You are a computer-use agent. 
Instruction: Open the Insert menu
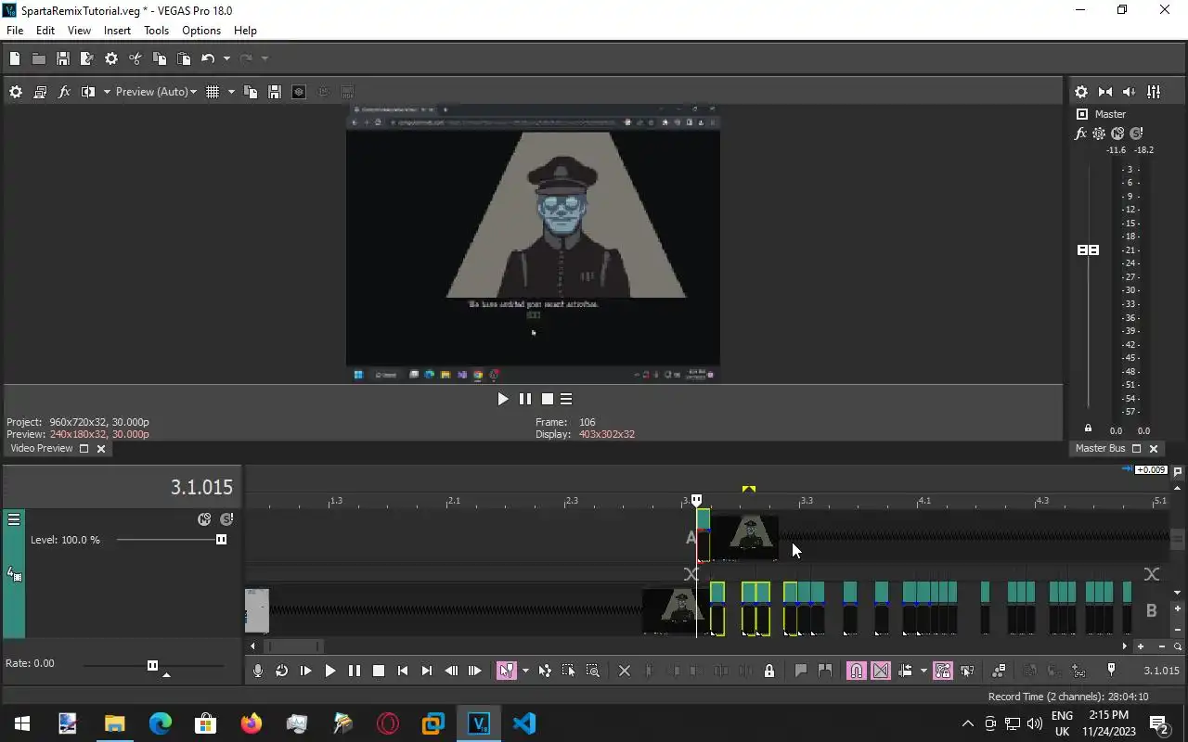117,31
